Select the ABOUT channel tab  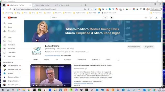(108, 60)
